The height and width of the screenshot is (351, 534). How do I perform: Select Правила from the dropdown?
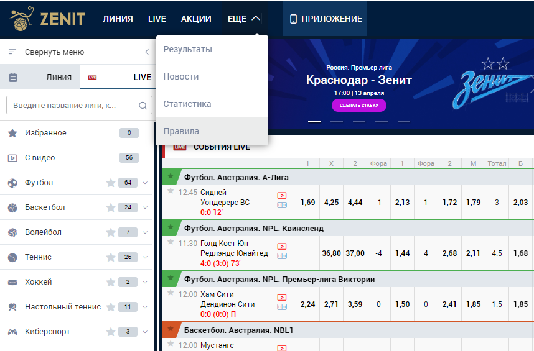[x=212, y=131]
